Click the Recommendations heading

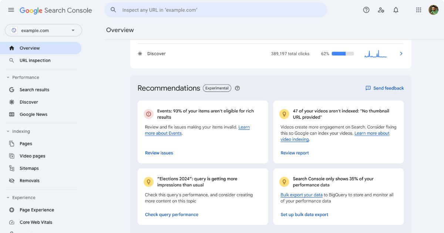[169, 88]
